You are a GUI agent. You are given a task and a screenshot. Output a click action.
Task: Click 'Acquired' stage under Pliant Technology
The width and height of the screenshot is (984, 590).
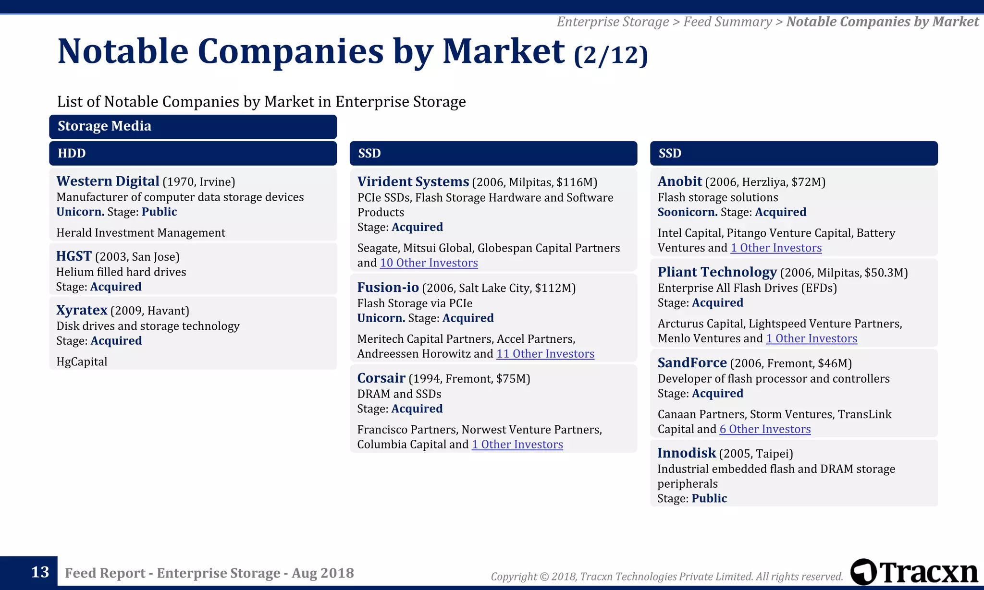[717, 303]
